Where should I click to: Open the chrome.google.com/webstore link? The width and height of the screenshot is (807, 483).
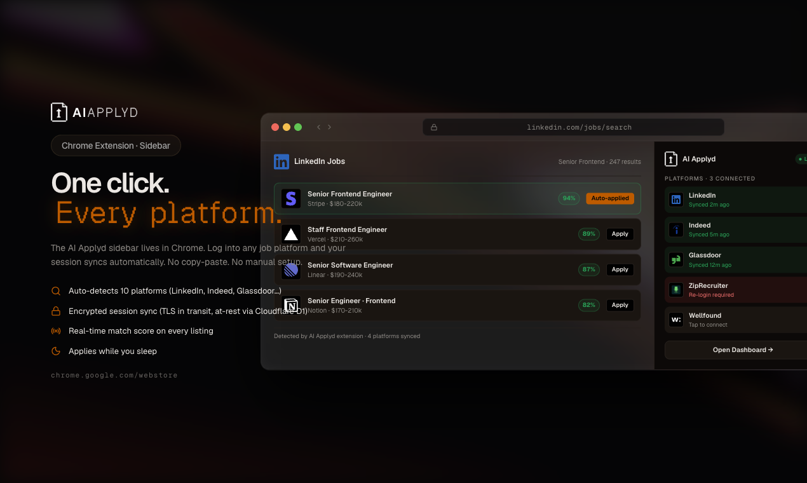tap(114, 376)
